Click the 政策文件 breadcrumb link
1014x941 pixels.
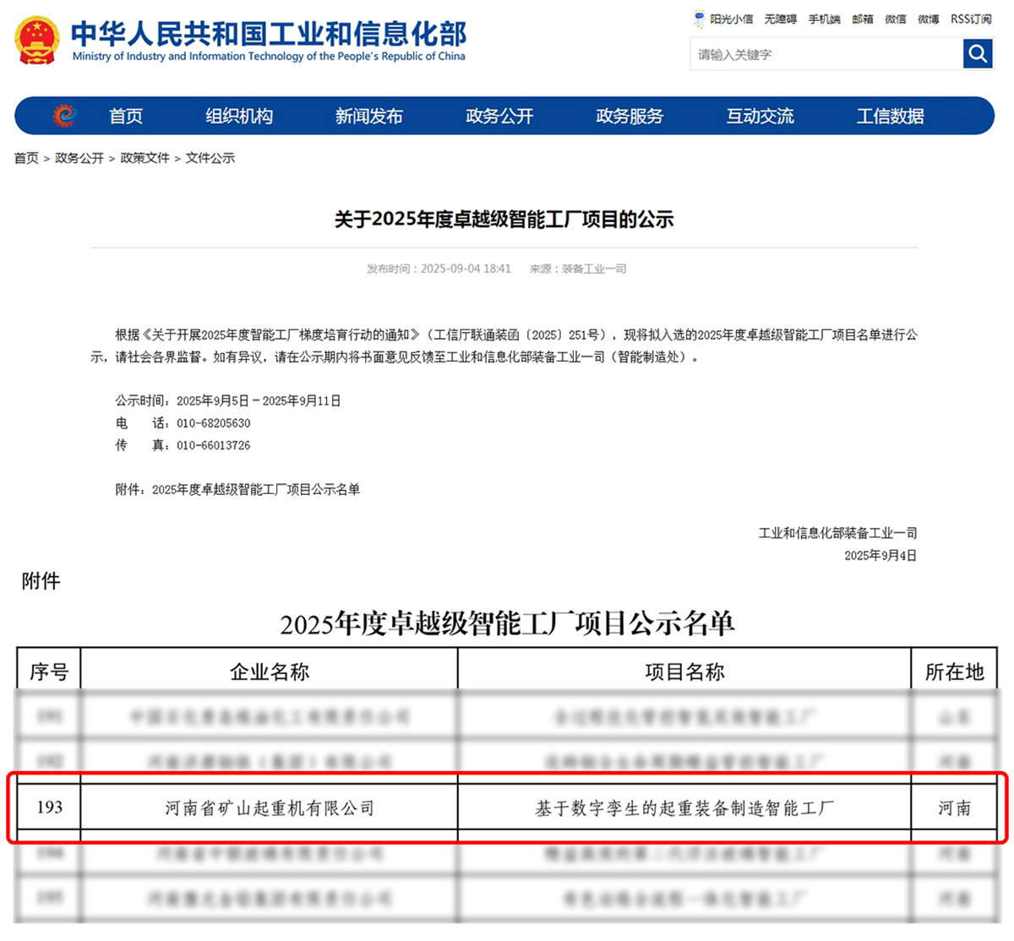pyautogui.click(x=144, y=158)
